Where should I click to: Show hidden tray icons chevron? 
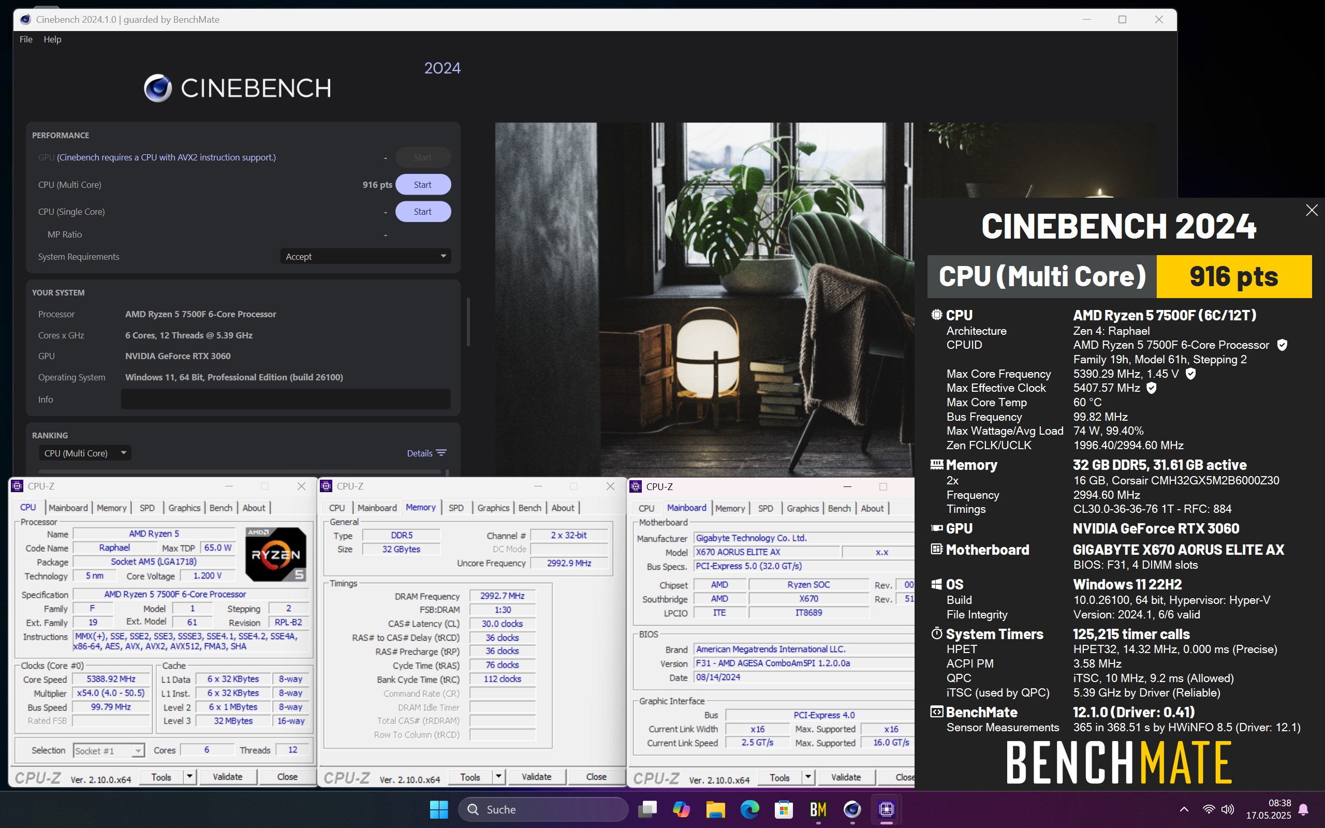(x=1184, y=809)
